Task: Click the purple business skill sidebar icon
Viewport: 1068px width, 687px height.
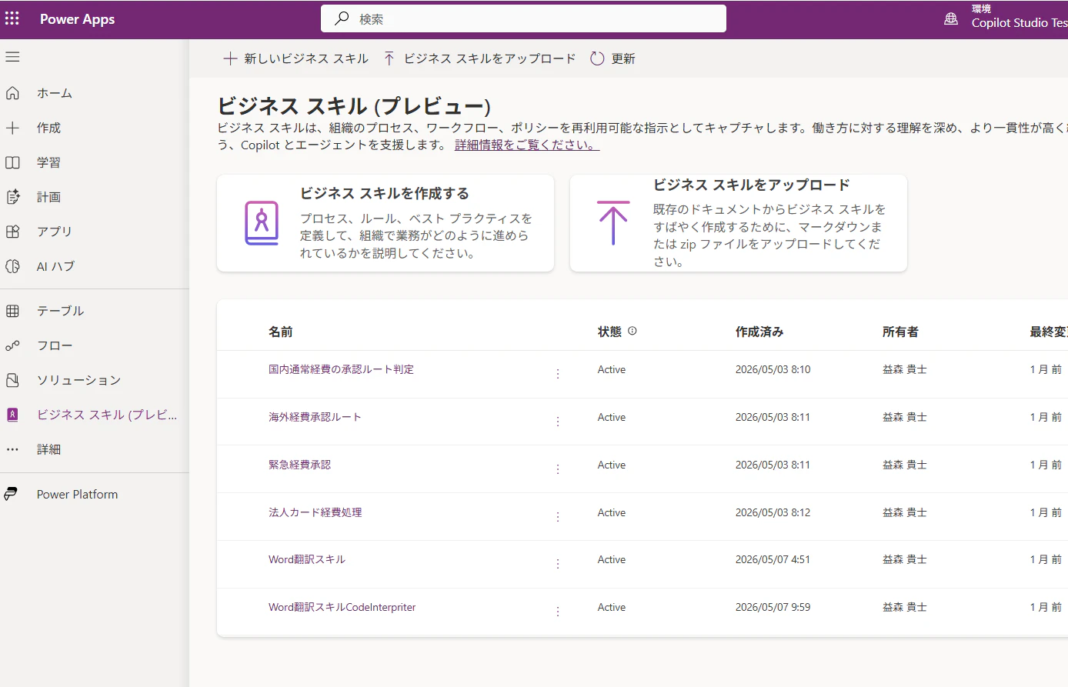Action: [12, 415]
